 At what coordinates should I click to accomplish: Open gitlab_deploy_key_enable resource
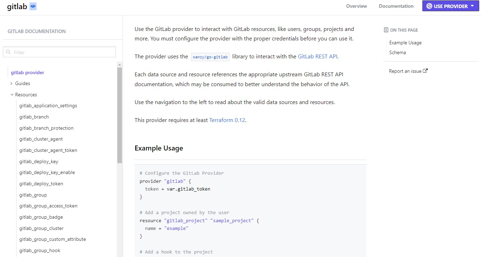(47, 172)
